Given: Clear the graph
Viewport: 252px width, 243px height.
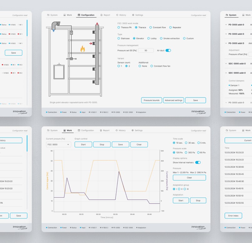Looking at the screenshot, I should [x=139, y=144].
